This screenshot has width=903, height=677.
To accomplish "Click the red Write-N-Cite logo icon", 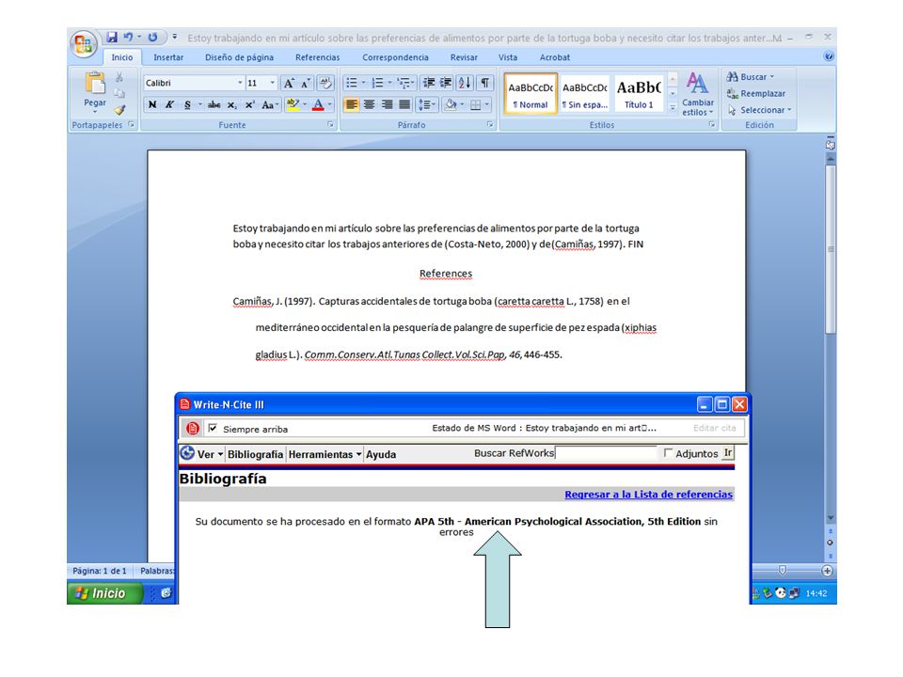I will click(x=192, y=429).
